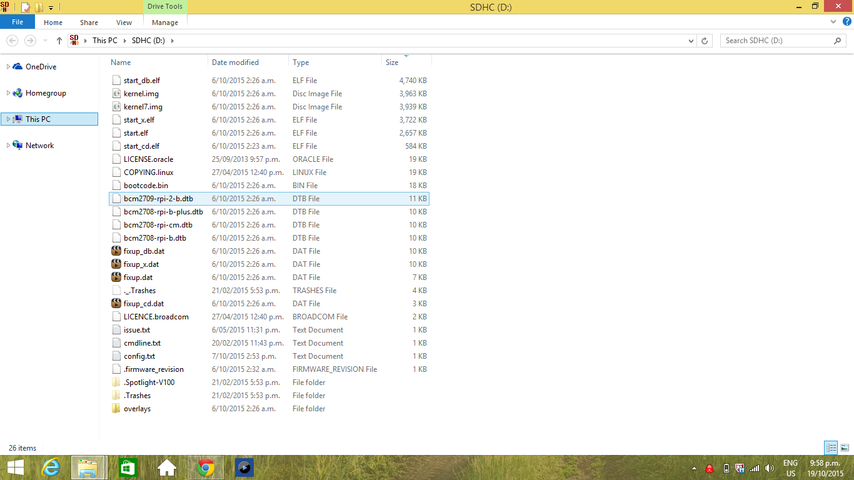Expand the This PC tree node
Screen dimensions: 854x480
click(8, 119)
